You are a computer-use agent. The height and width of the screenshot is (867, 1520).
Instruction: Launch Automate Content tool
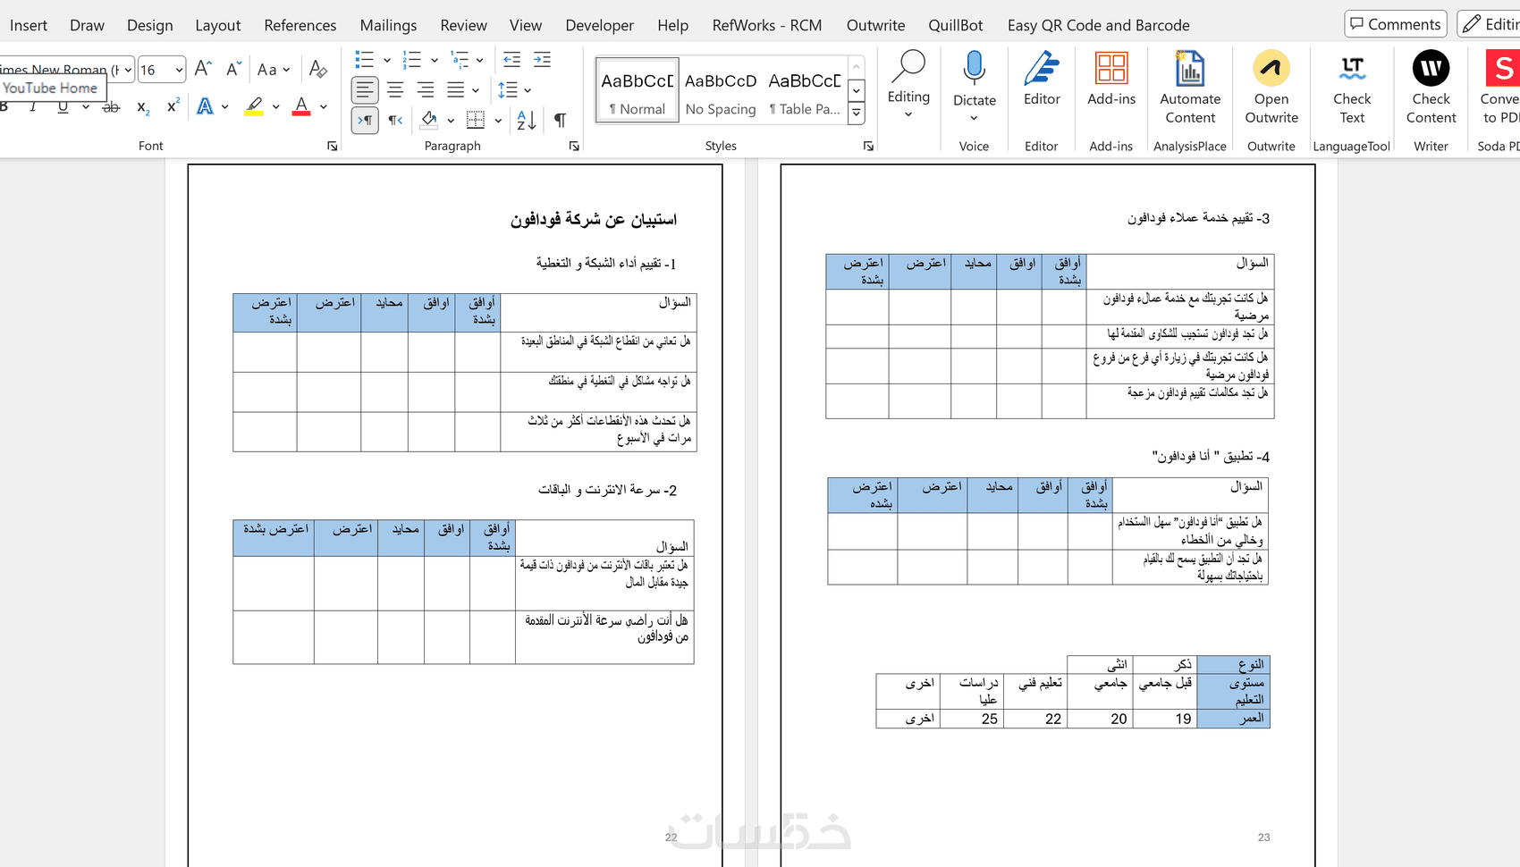(1190, 88)
